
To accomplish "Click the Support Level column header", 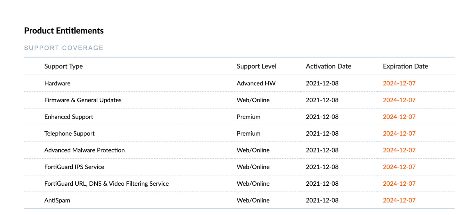I will coord(257,67).
